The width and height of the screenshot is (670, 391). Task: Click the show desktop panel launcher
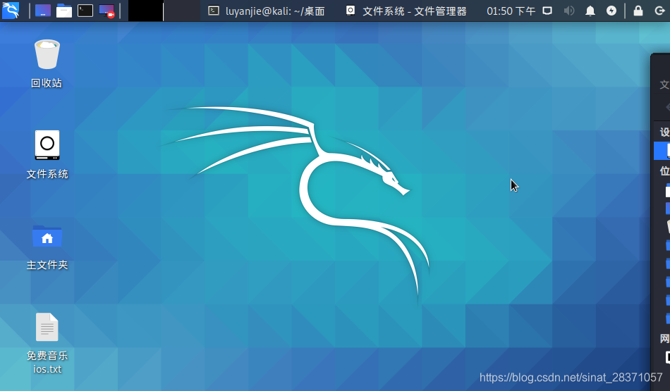pyautogui.click(x=43, y=11)
